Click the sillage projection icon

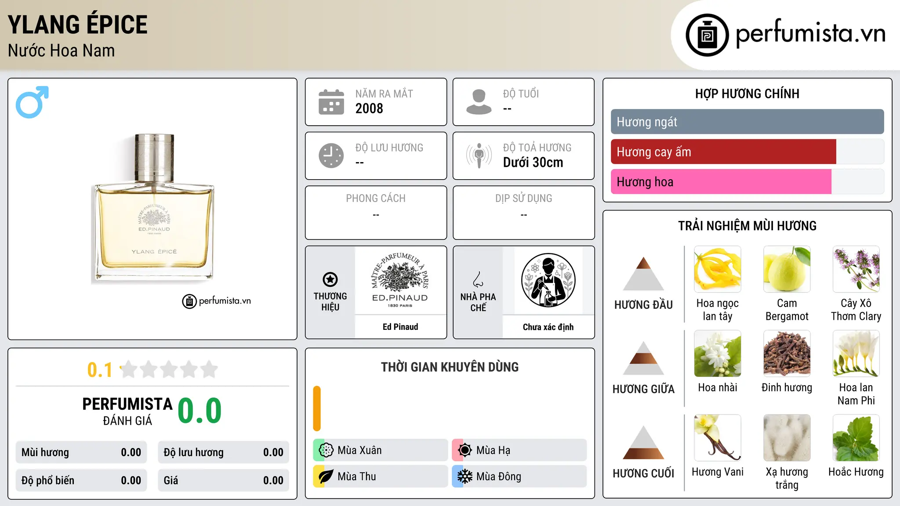coord(479,155)
